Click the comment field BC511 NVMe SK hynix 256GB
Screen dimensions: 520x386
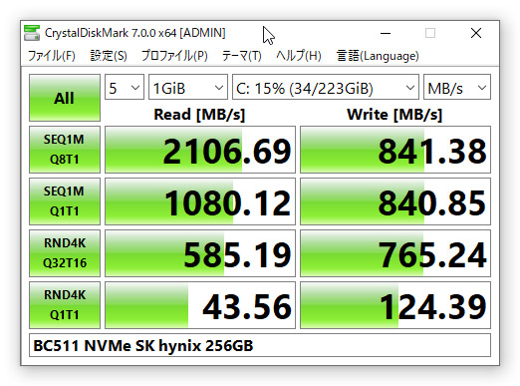[260, 345]
